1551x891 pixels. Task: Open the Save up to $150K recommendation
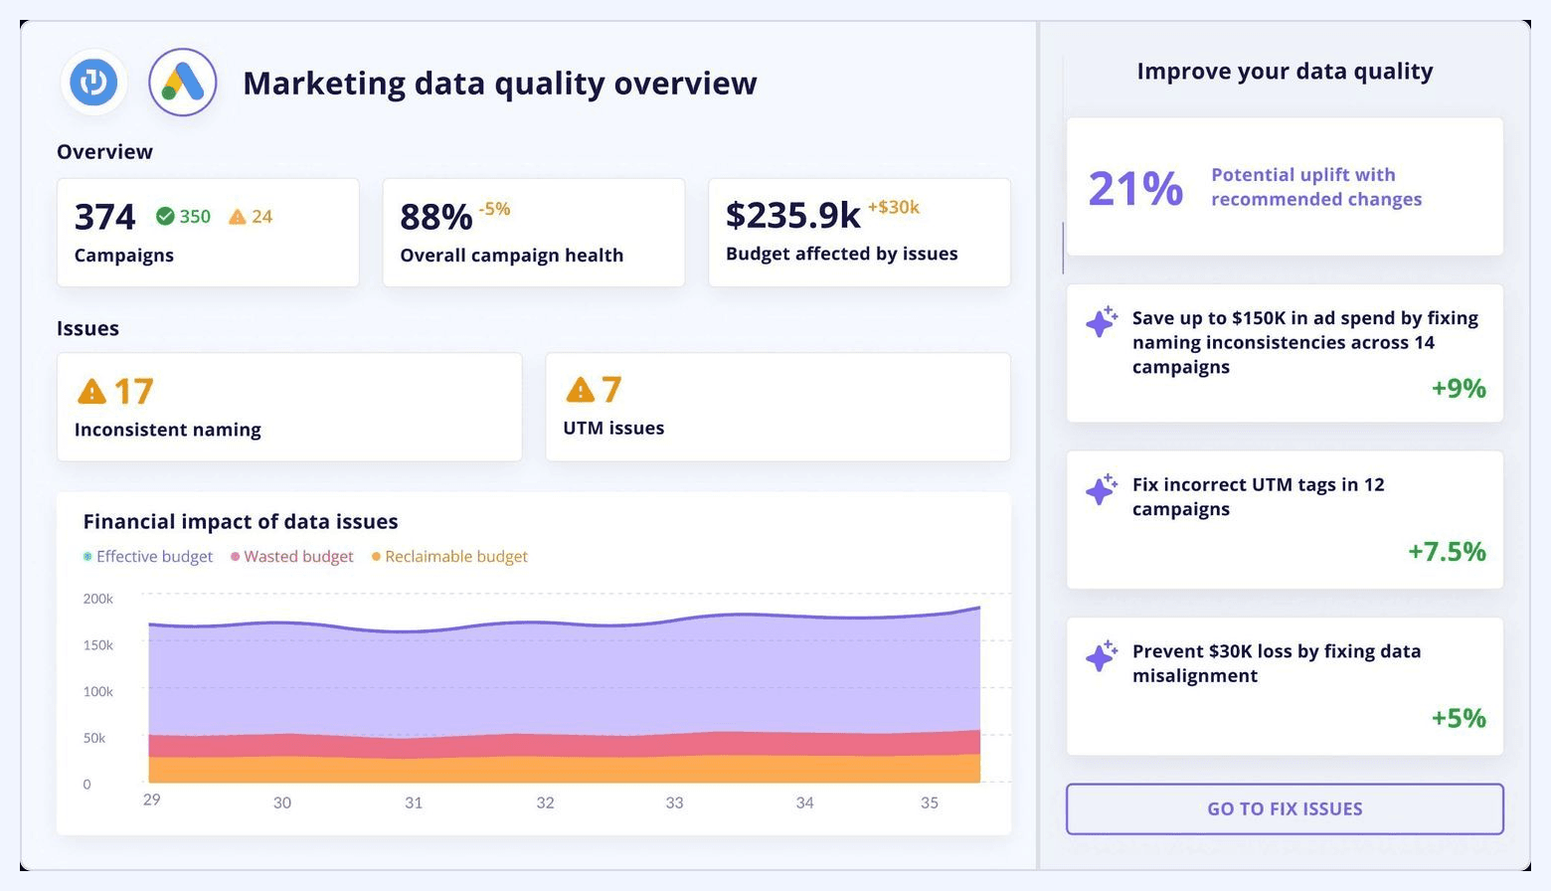click(1284, 353)
